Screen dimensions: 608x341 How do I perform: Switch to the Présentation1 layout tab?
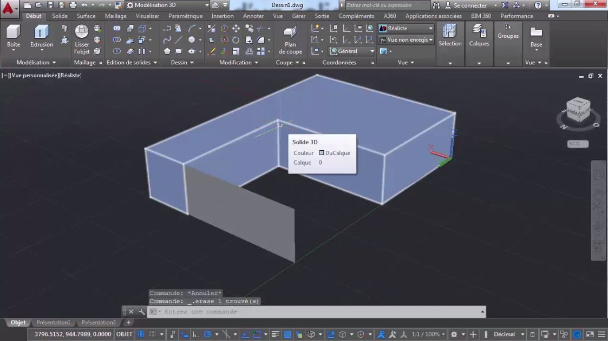pyautogui.click(x=53, y=322)
